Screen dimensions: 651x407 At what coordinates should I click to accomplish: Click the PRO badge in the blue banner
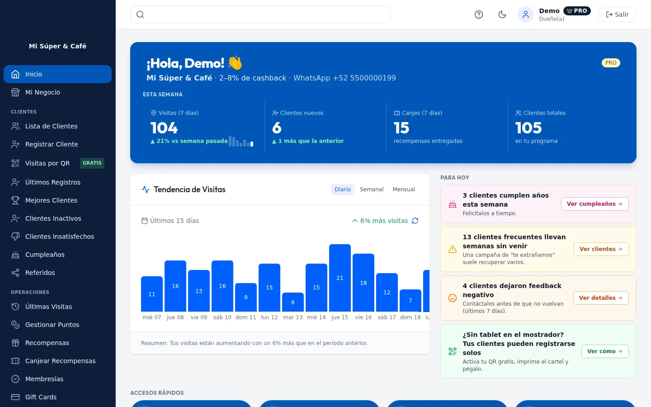[x=611, y=63]
